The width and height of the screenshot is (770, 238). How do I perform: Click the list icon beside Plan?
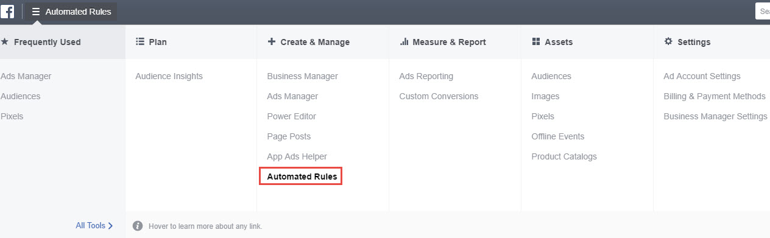click(140, 42)
